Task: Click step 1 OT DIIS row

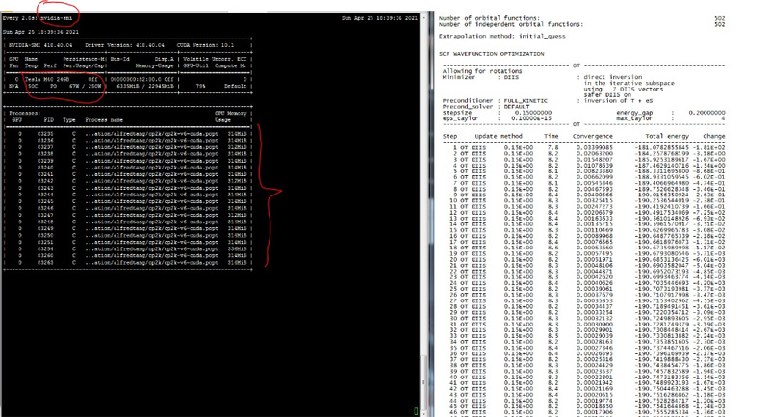Action: [584, 147]
